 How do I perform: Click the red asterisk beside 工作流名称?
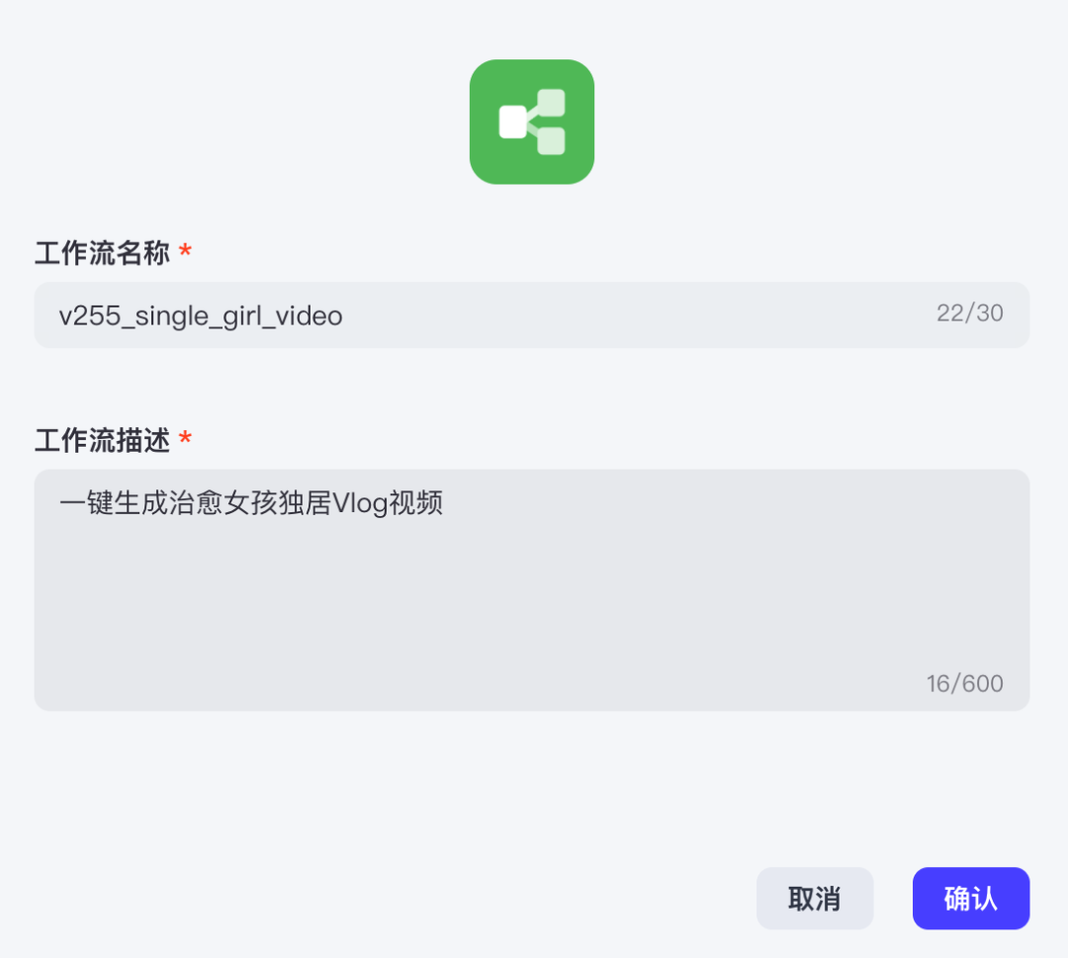(185, 251)
